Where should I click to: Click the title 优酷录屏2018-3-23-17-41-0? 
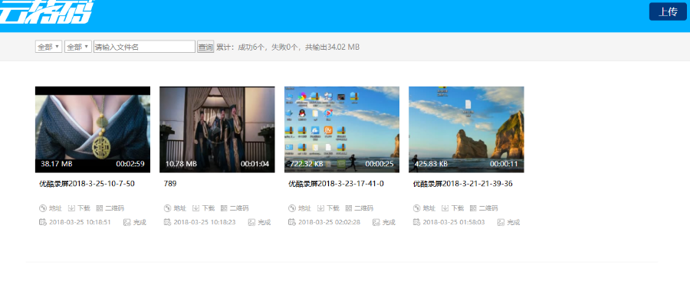(x=337, y=184)
